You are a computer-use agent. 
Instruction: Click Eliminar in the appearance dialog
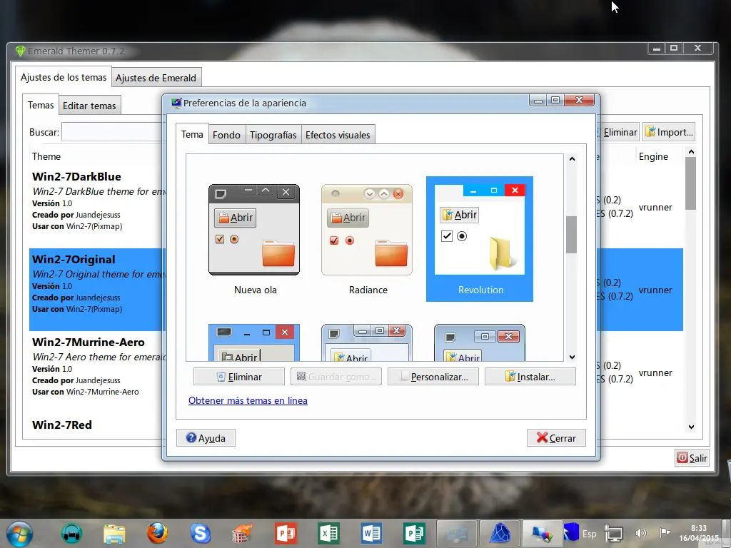(239, 377)
